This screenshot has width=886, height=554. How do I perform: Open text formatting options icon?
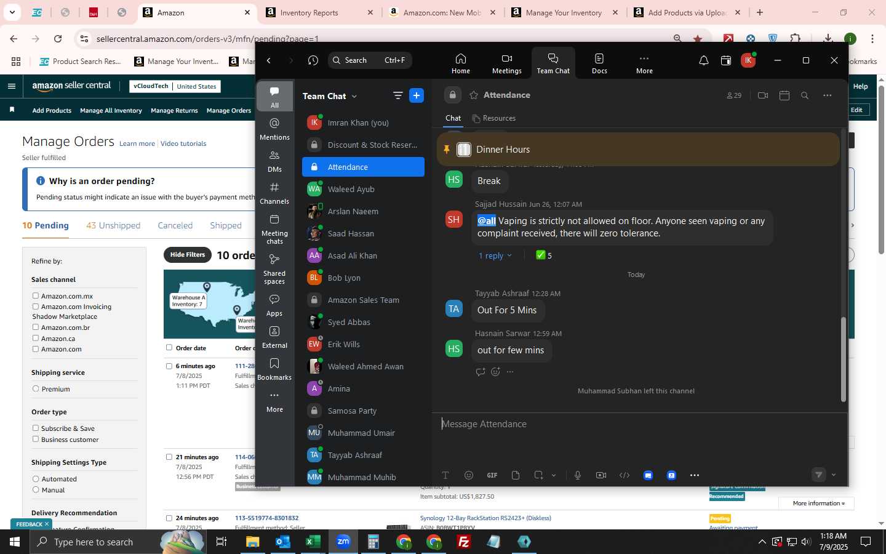445,475
